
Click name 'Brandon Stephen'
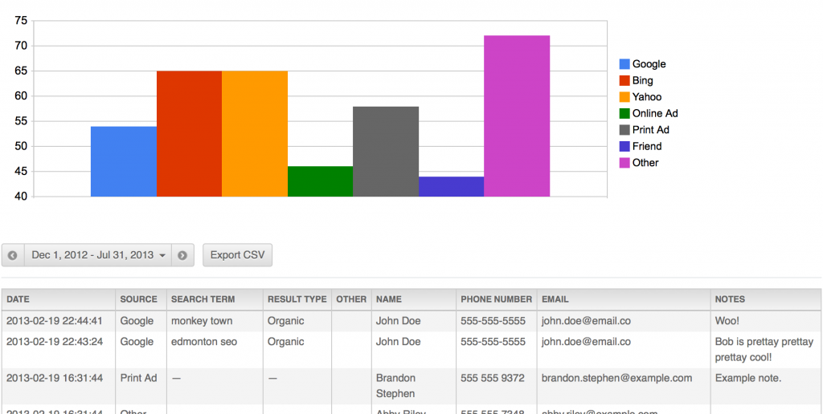pos(395,386)
